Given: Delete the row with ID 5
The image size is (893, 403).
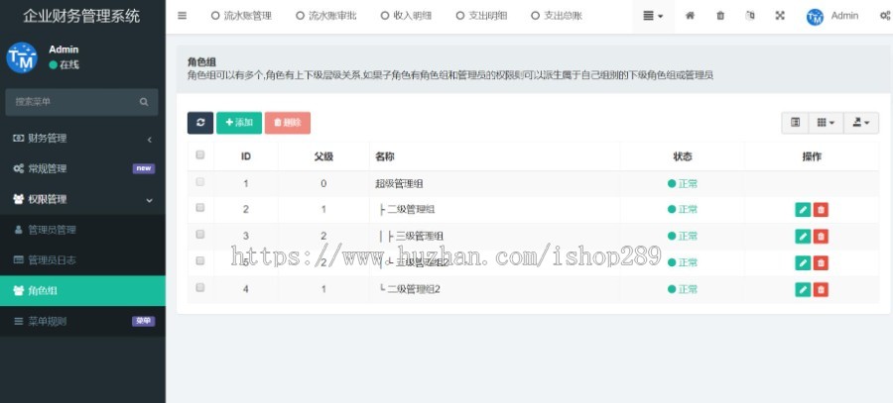Looking at the screenshot, I should coord(821,262).
